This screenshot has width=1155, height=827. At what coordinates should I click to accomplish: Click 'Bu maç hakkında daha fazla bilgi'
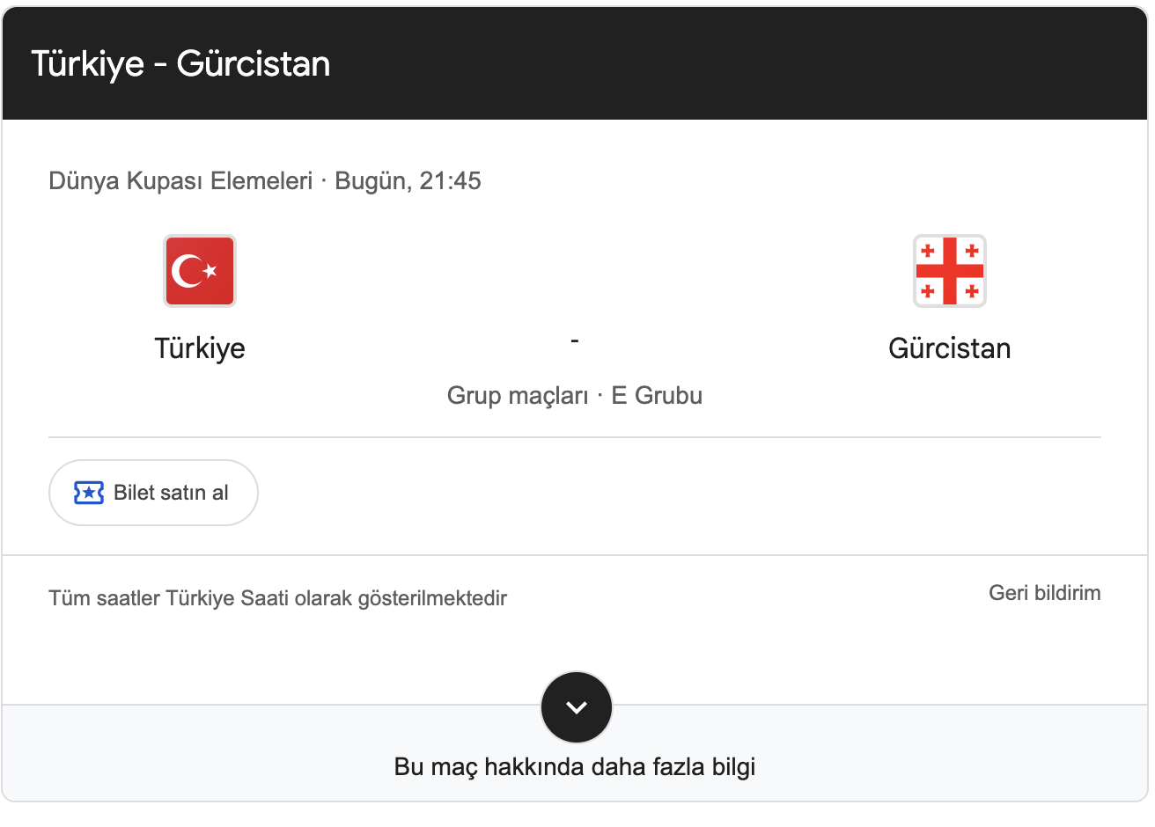(x=575, y=767)
